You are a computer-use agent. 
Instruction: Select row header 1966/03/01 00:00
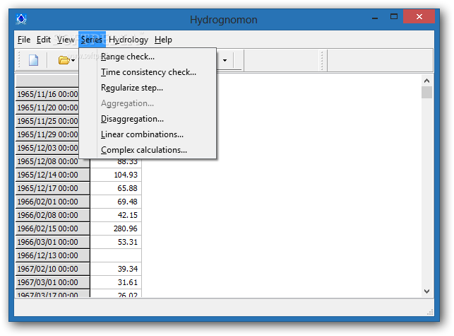(53, 242)
